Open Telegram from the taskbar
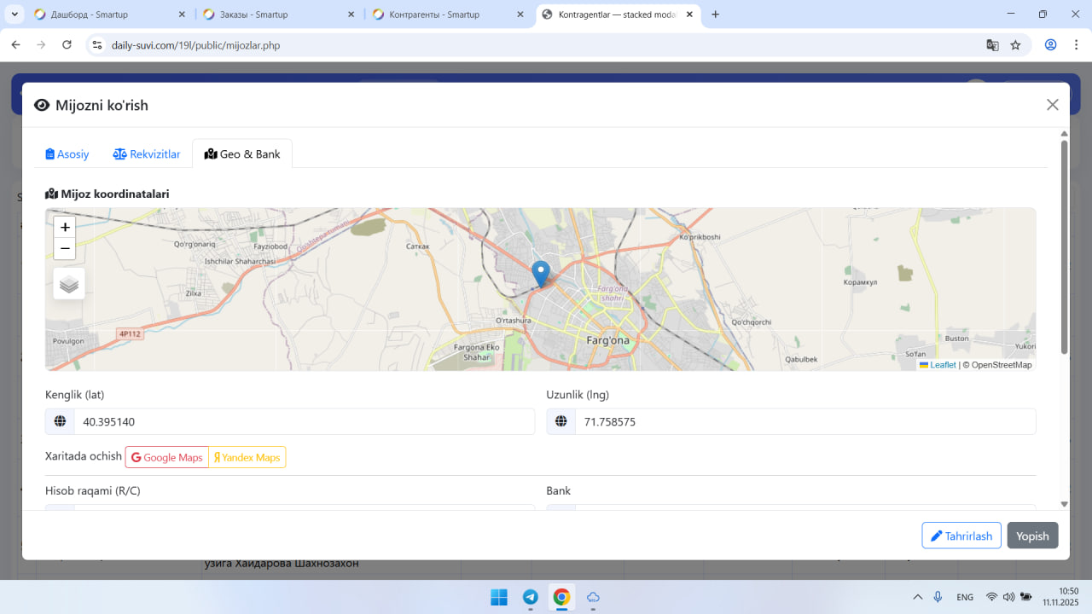1092x614 pixels. tap(530, 597)
